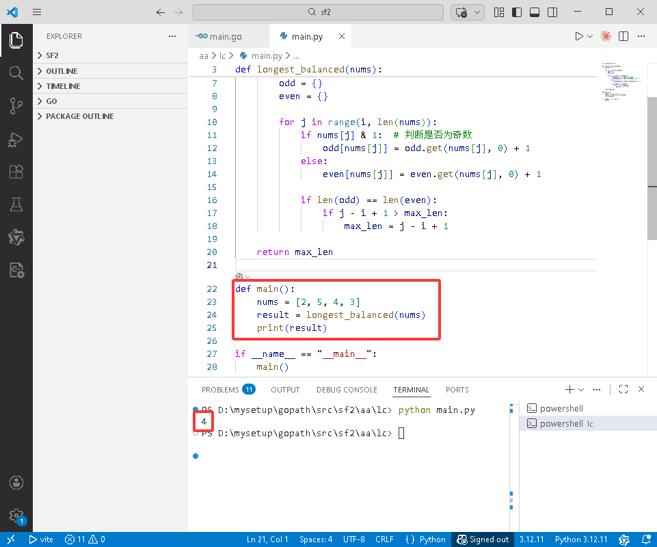Click the remote window icon in status bar
657x547 pixels.
point(11,539)
